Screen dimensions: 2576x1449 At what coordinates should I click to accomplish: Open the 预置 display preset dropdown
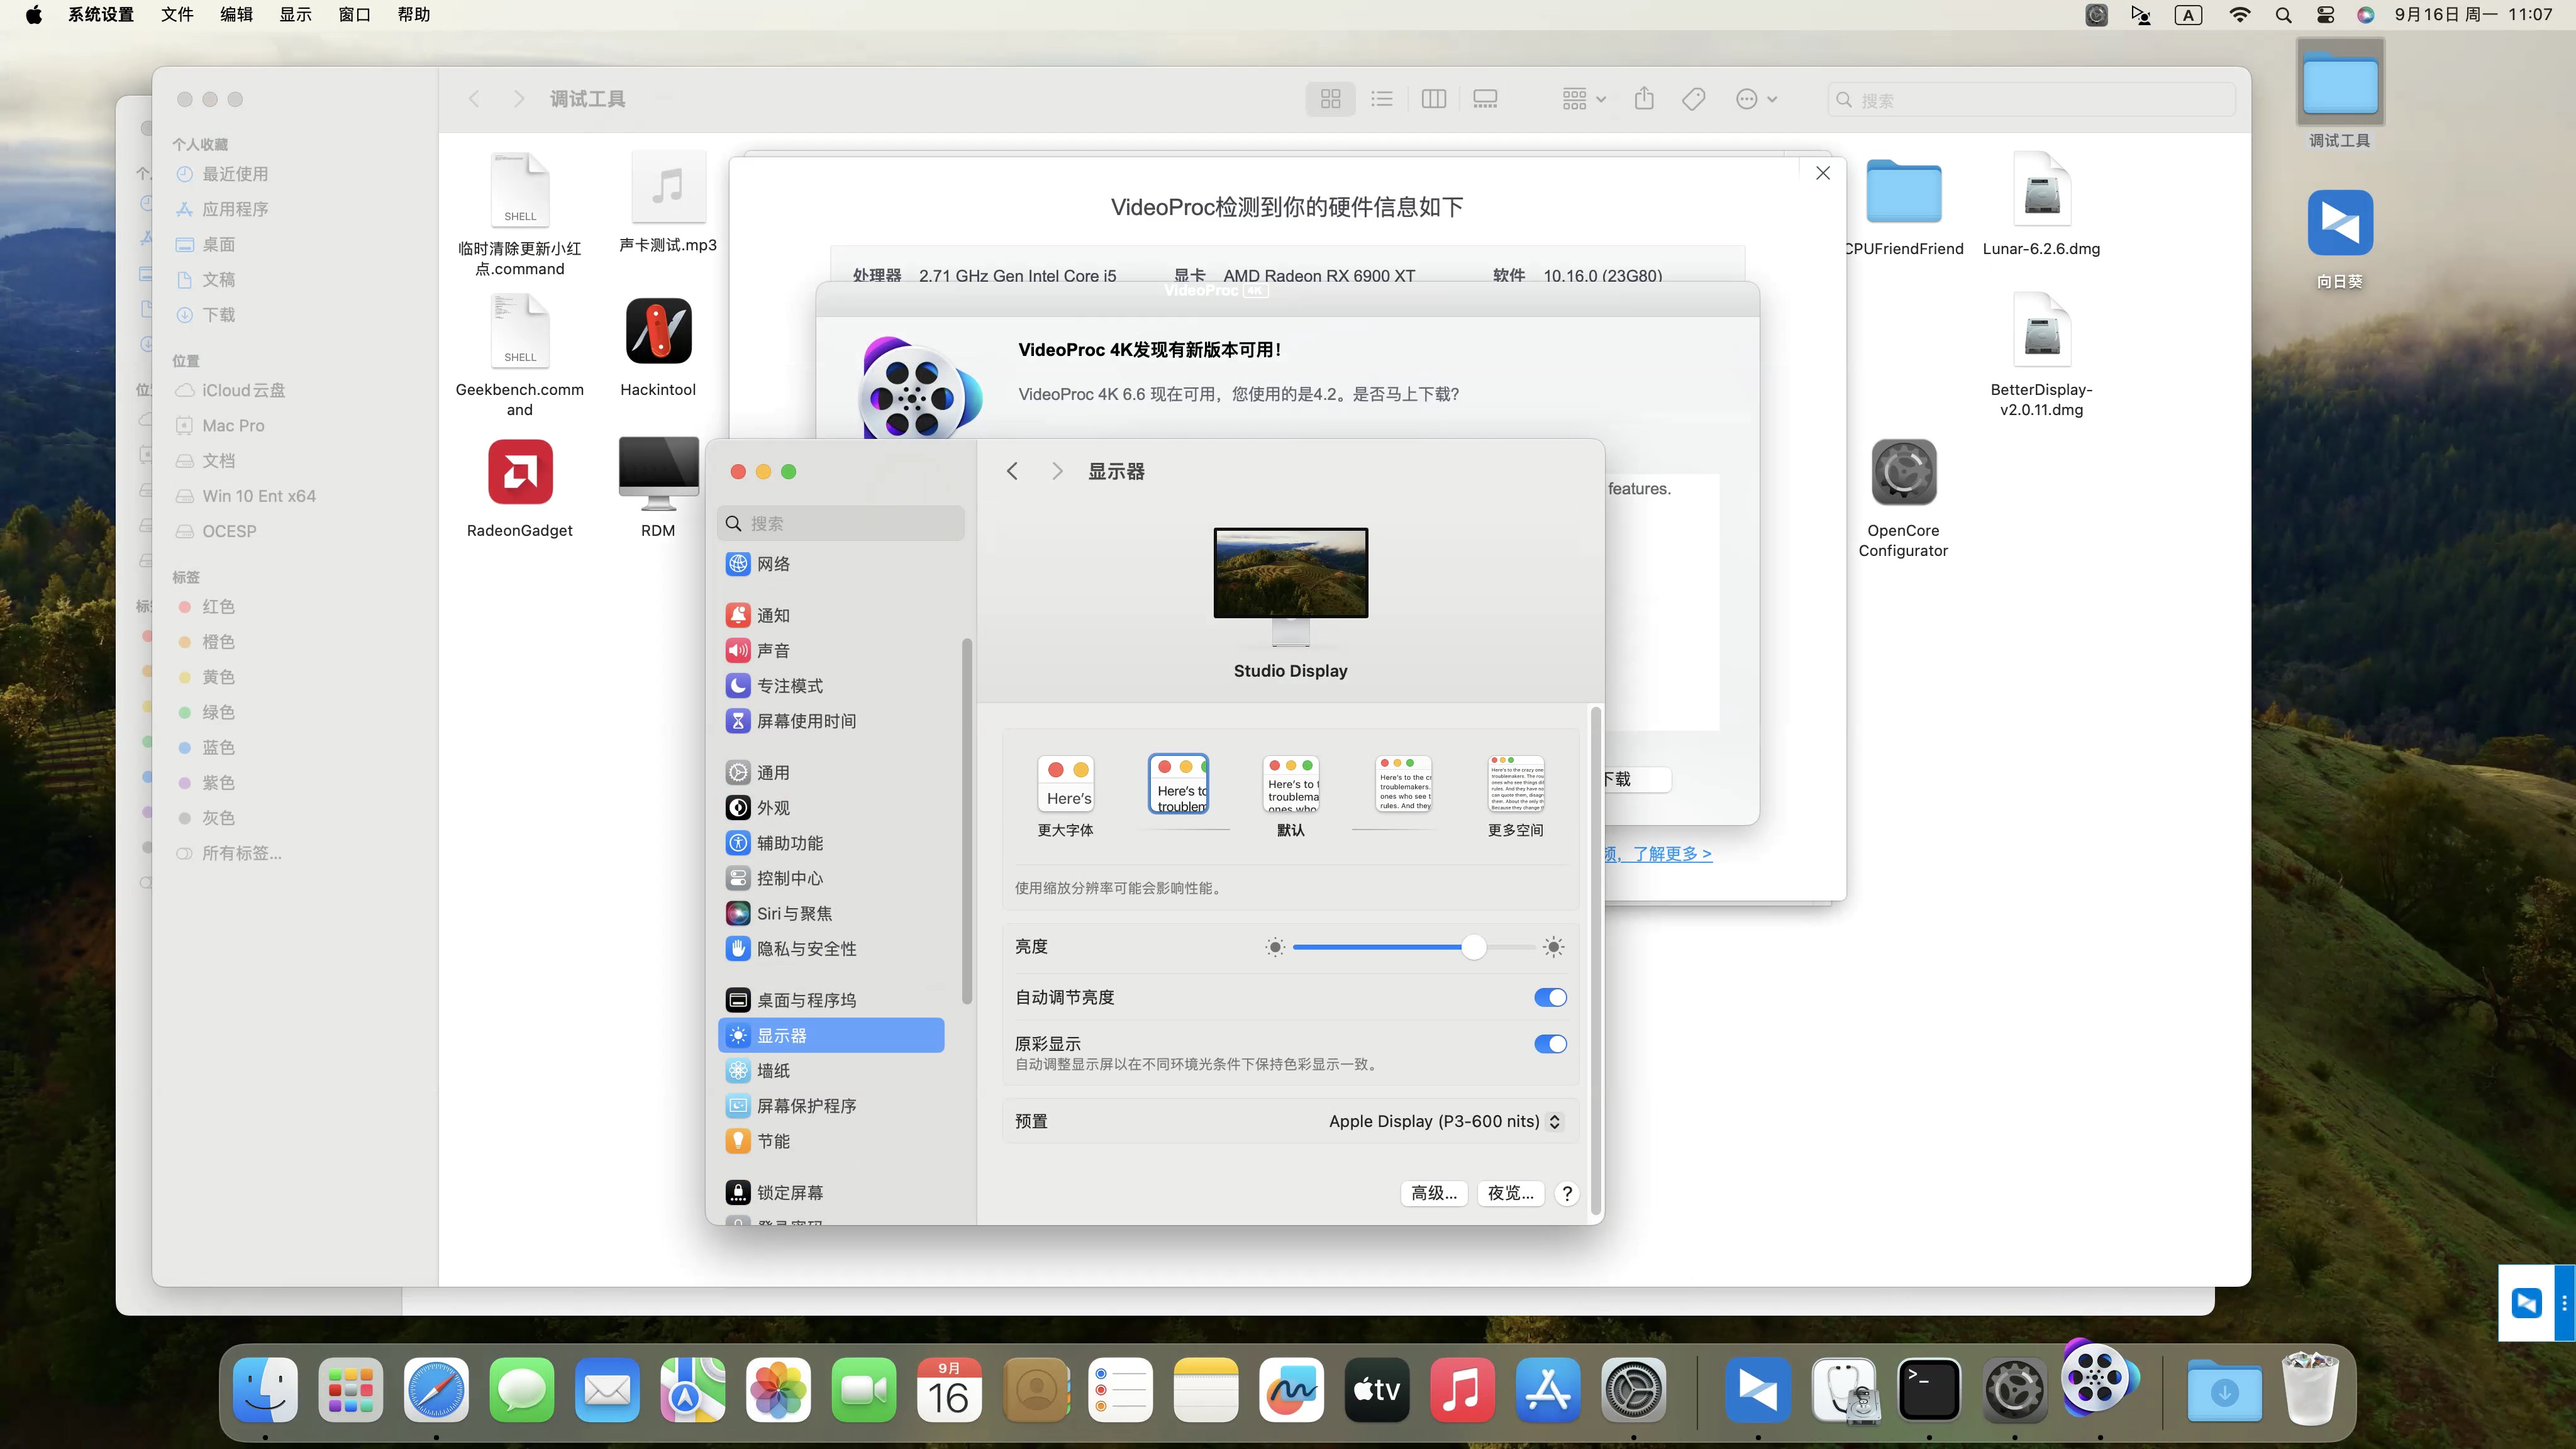1444,1121
